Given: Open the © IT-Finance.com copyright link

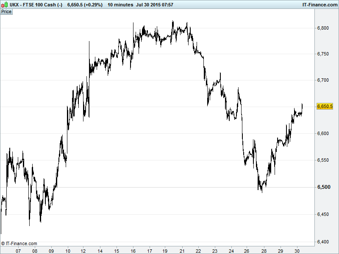Looking at the screenshot, I should (19, 243).
